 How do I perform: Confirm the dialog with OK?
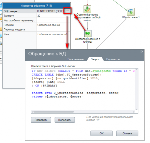coord(101,133)
